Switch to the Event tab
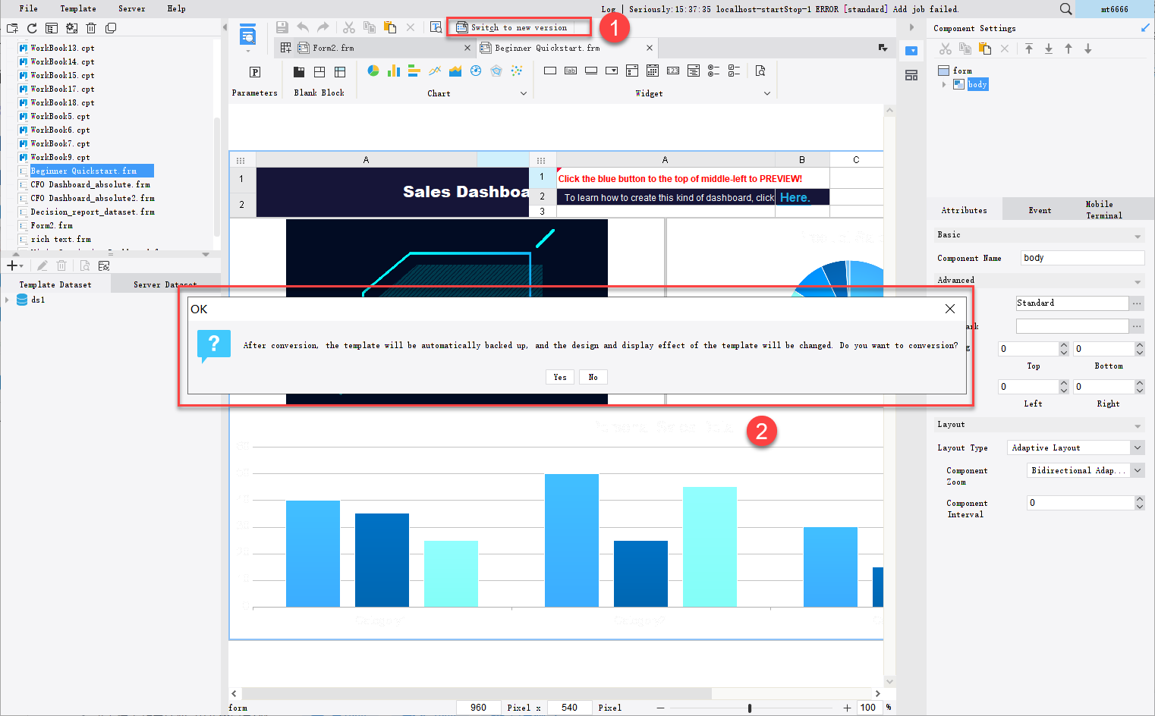The image size is (1155, 716). 1040,210
